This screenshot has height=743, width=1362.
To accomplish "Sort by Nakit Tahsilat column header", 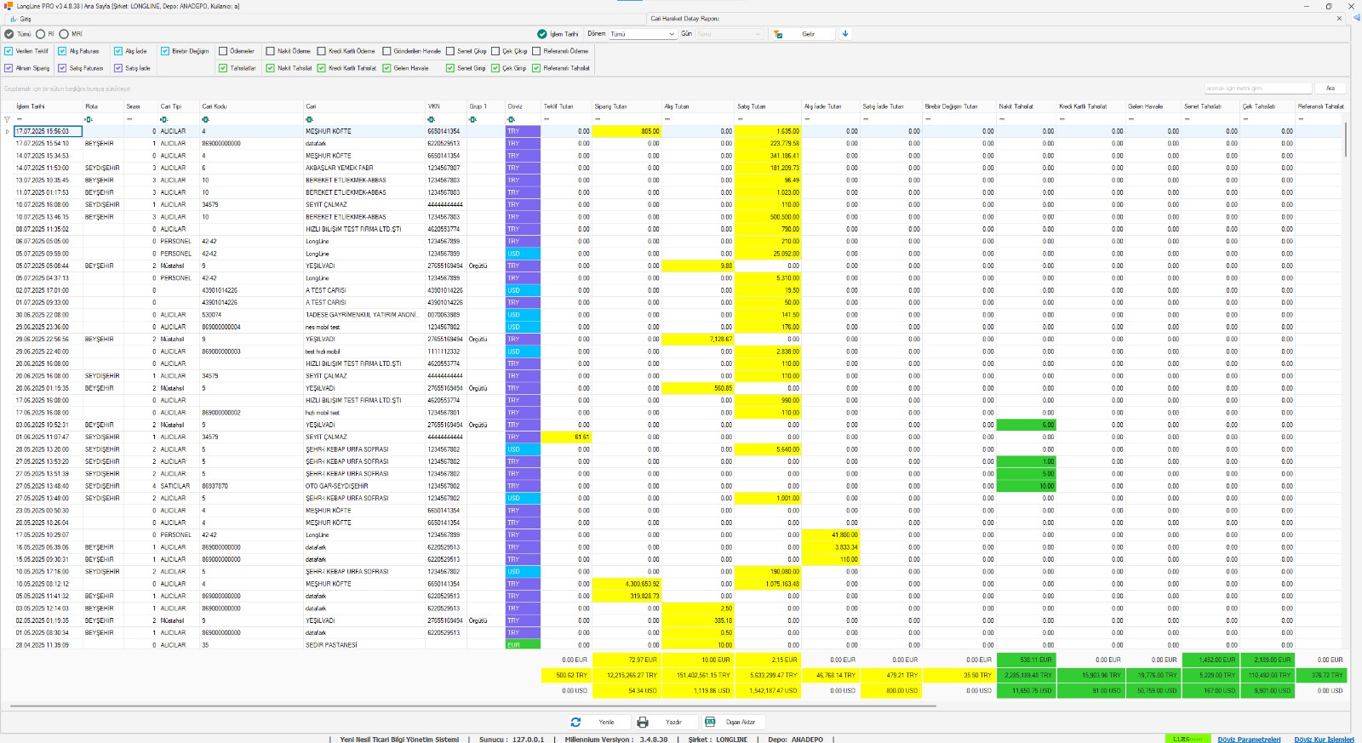I will coord(1026,106).
